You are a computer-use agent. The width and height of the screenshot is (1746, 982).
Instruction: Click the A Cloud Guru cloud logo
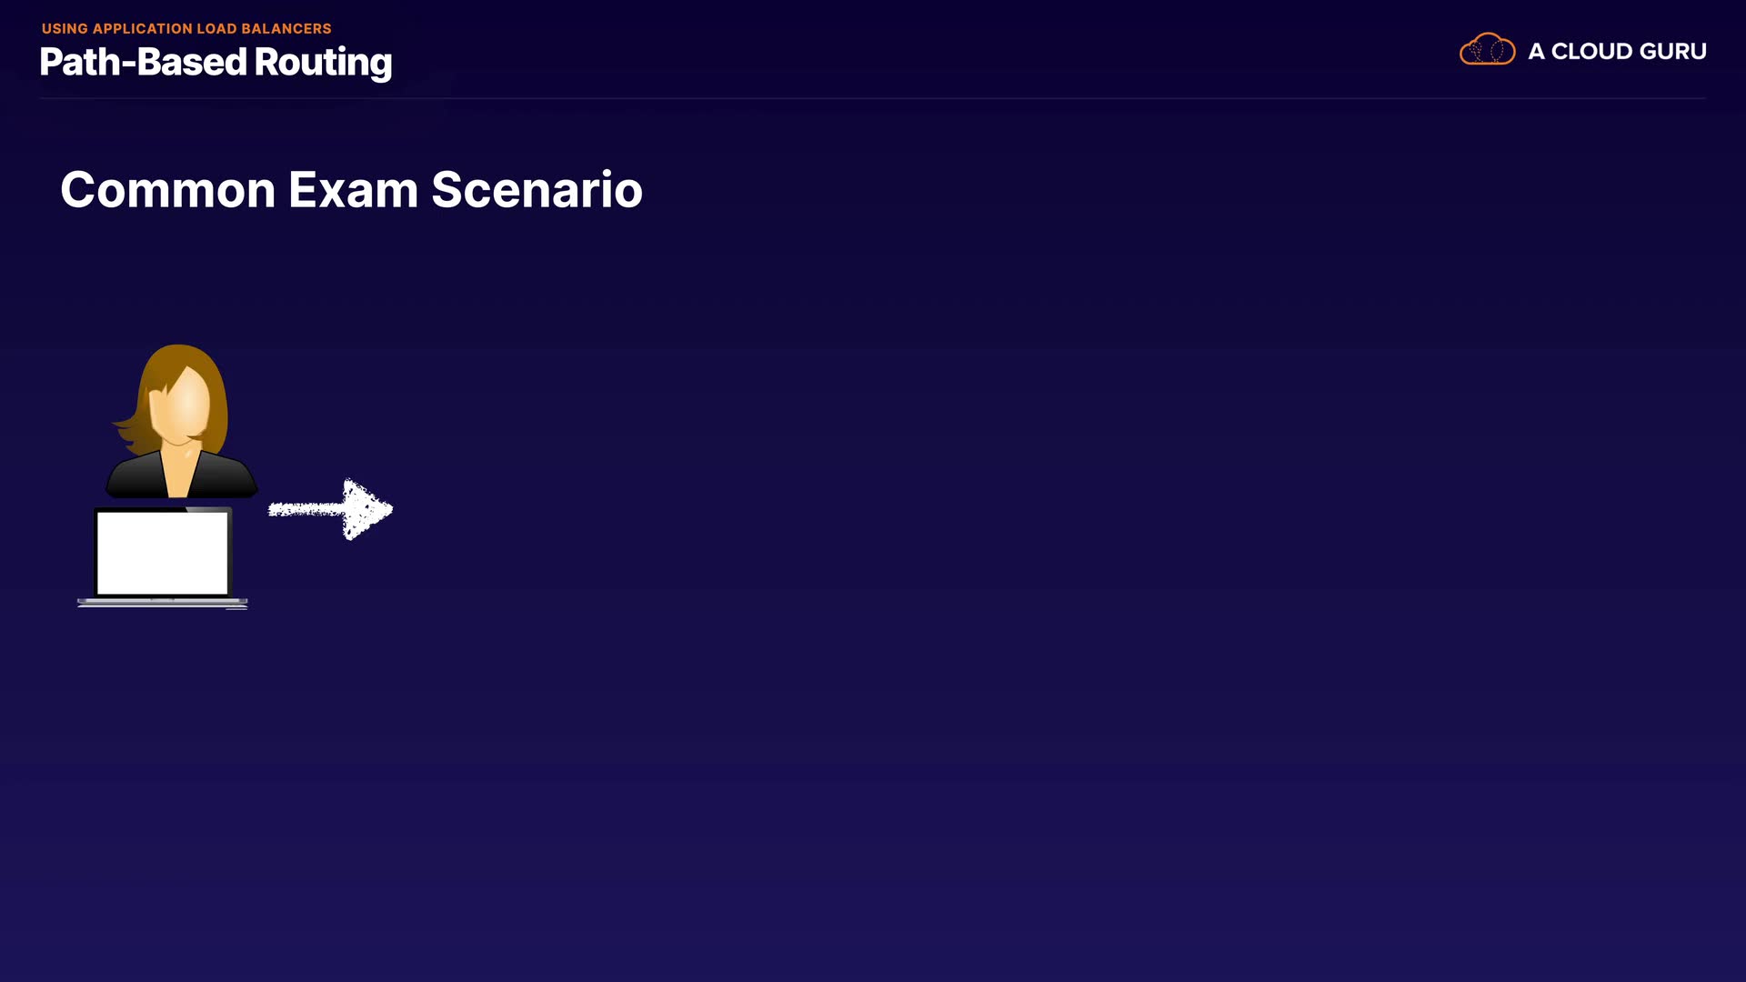click(x=1487, y=50)
